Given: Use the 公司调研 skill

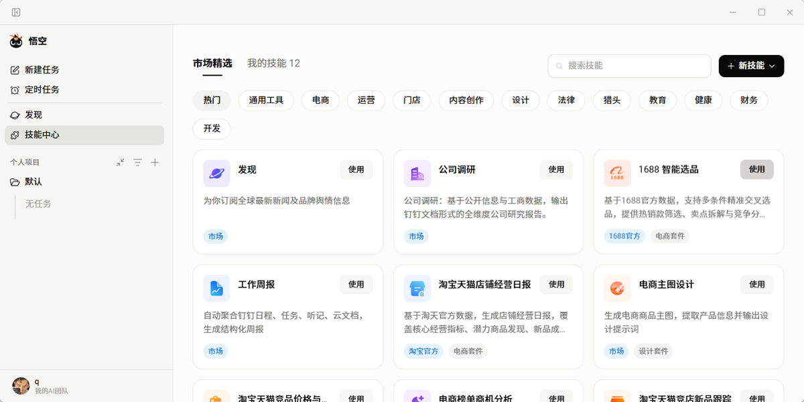Looking at the screenshot, I should pyautogui.click(x=556, y=170).
